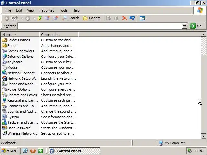
Task: Select the Wireless Network Setup icon
Action: coord(5,133)
